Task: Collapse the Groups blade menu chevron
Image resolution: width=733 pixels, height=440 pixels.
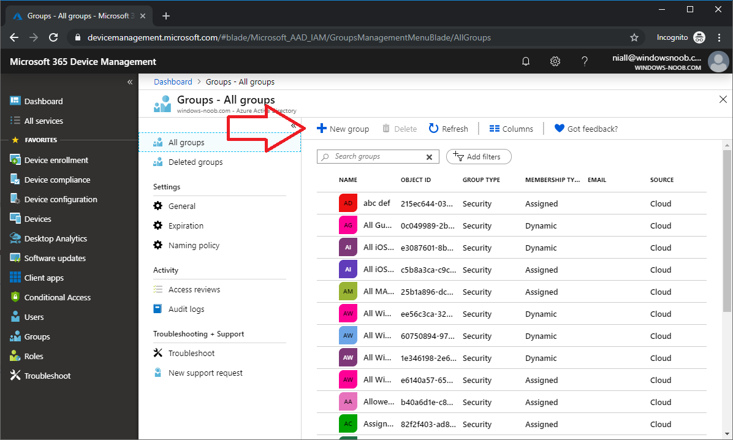Action: pyautogui.click(x=294, y=125)
